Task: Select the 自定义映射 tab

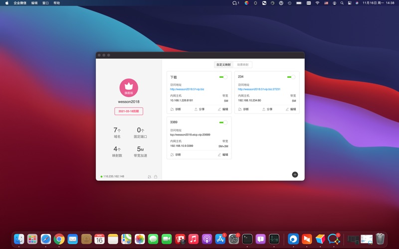Action: click(x=223, y=65)
